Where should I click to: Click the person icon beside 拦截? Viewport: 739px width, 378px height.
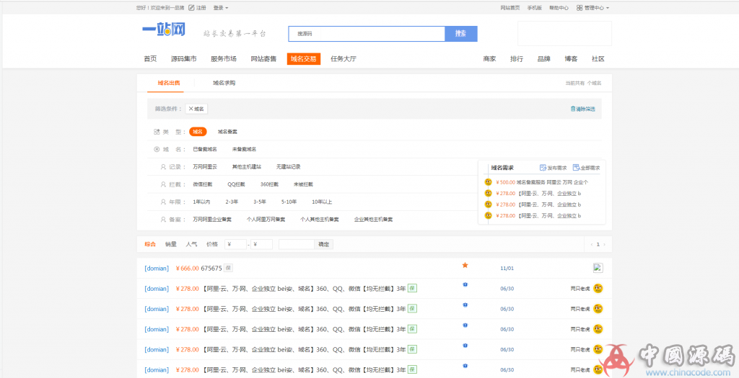coord(164,184)
